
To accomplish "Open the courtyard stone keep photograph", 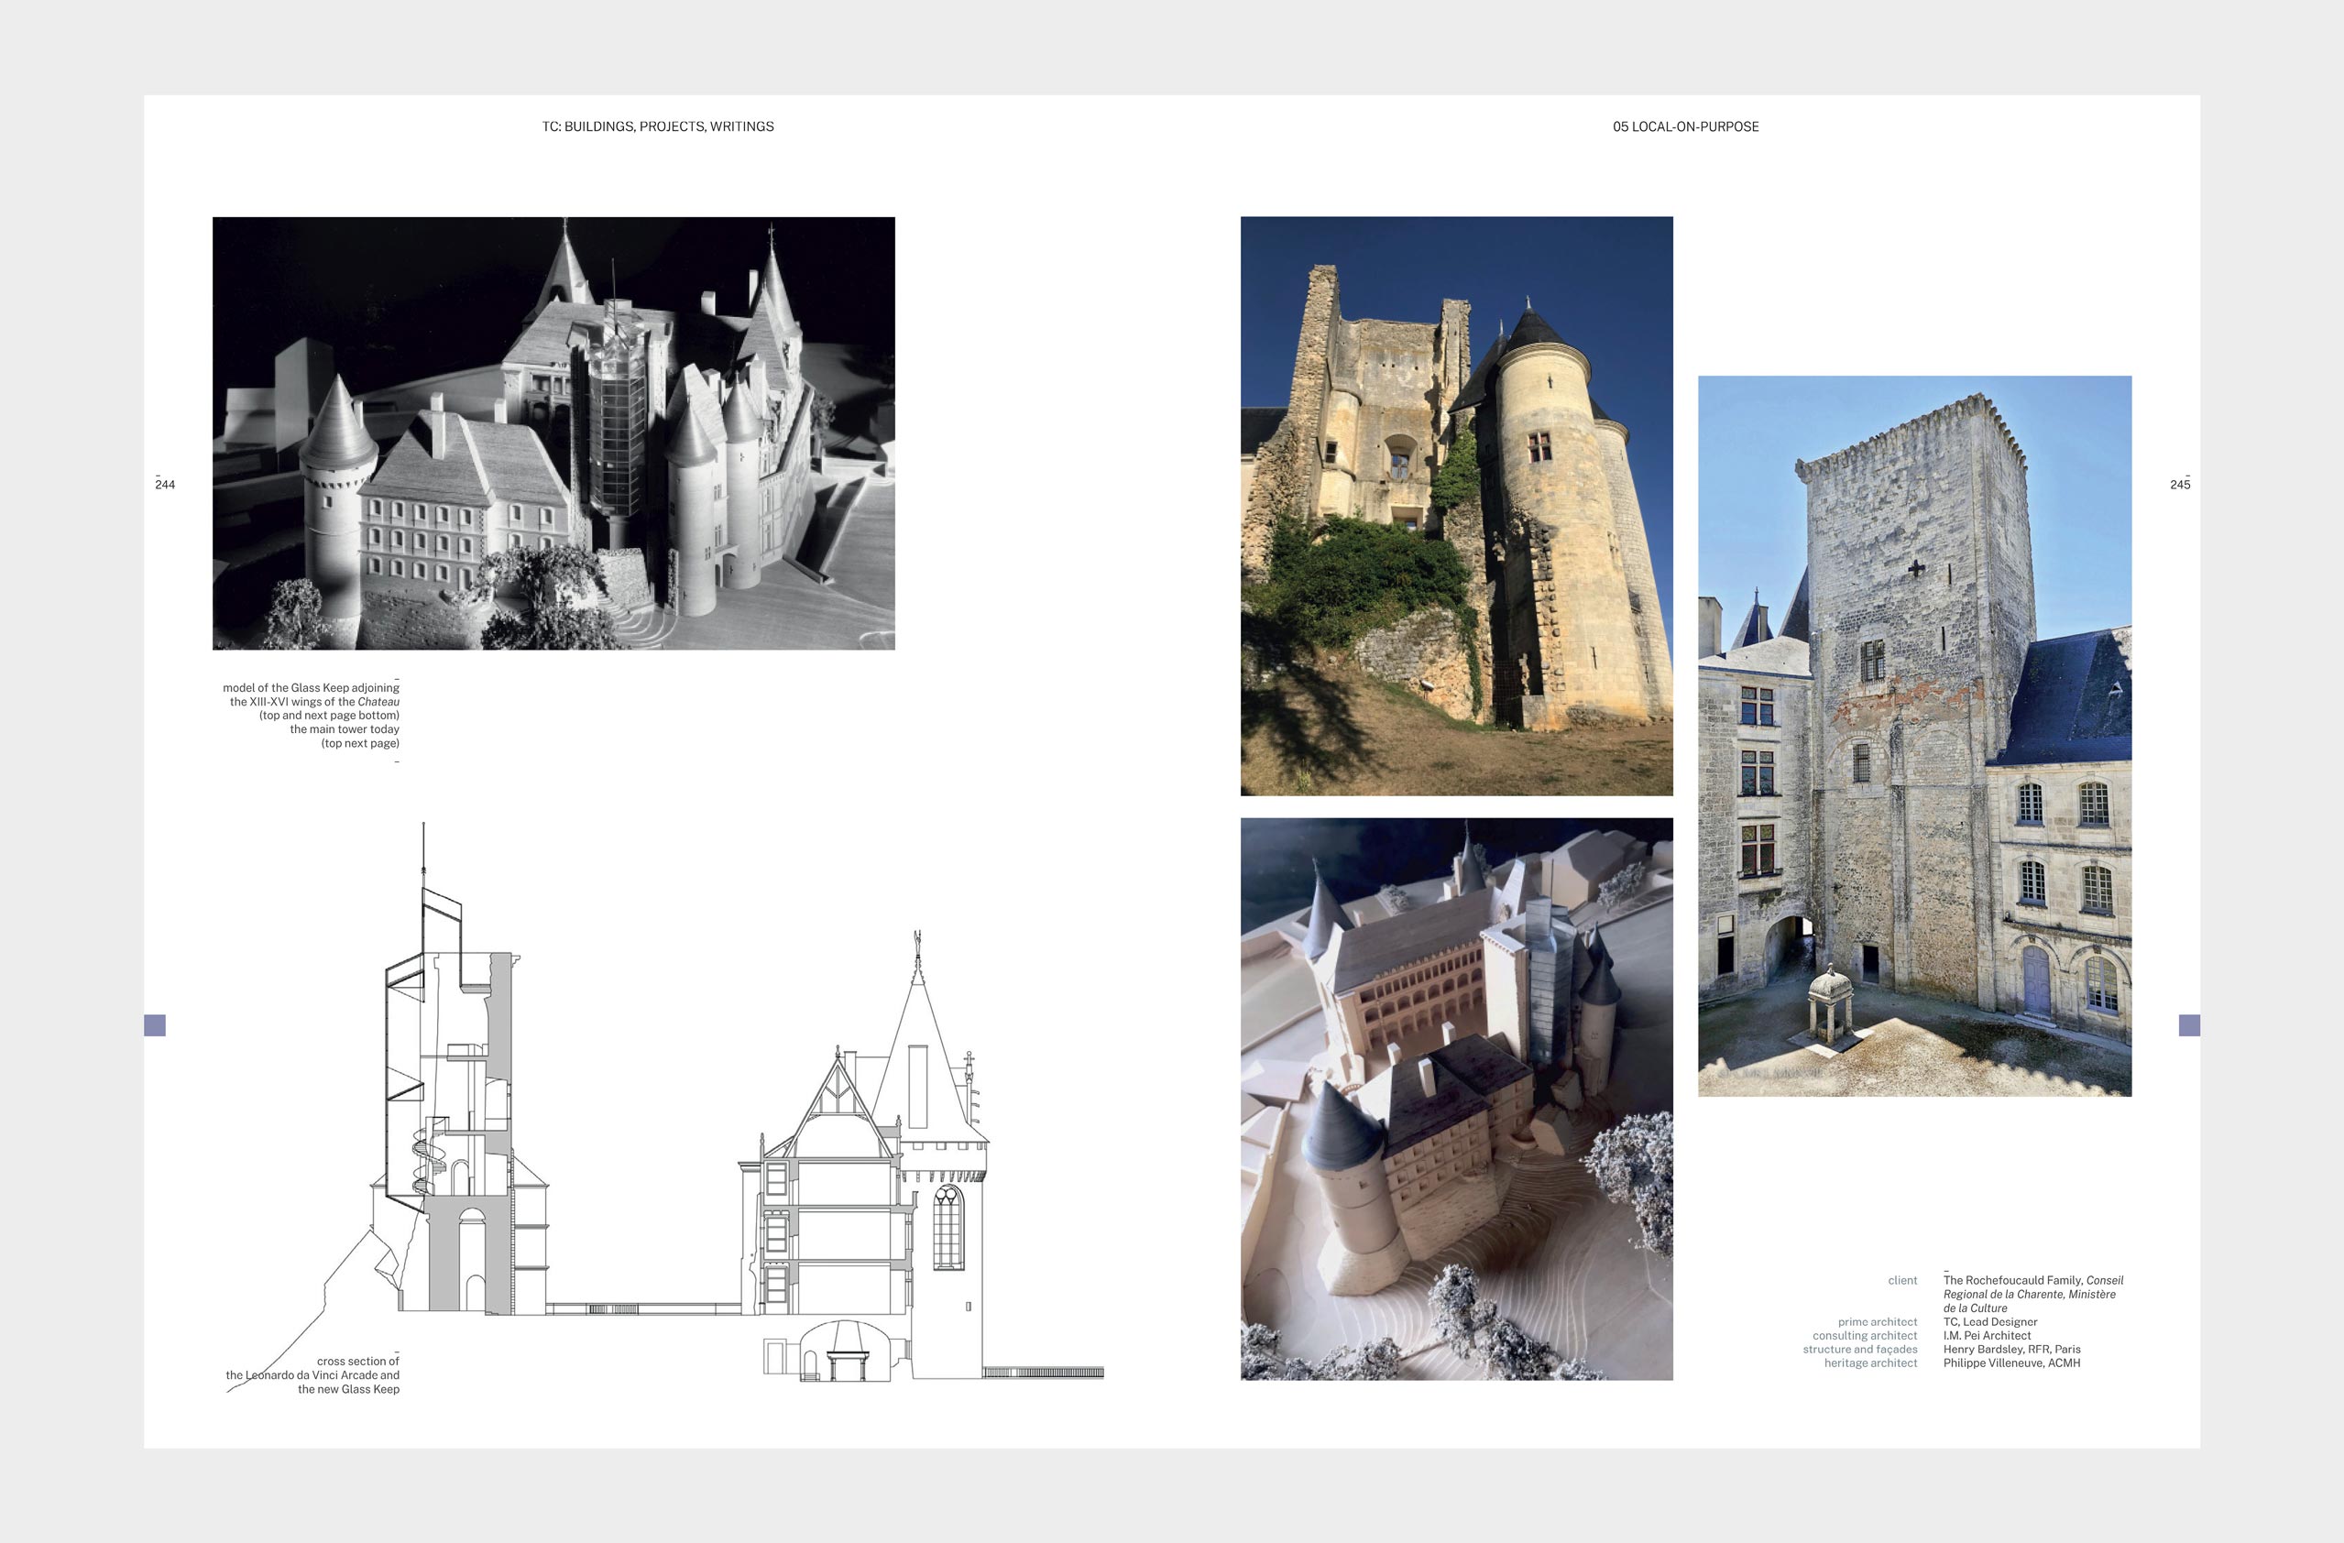I will [1913, 736].
